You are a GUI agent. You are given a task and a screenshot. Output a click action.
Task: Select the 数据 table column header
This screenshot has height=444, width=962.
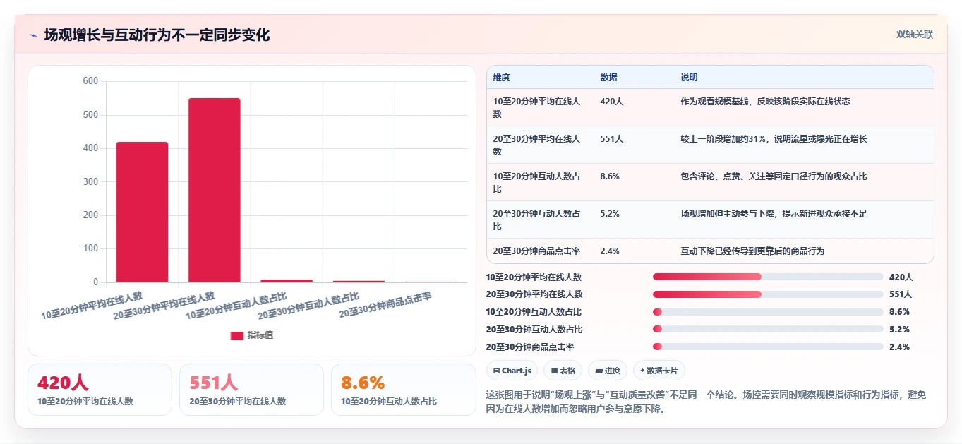point(608,78)
